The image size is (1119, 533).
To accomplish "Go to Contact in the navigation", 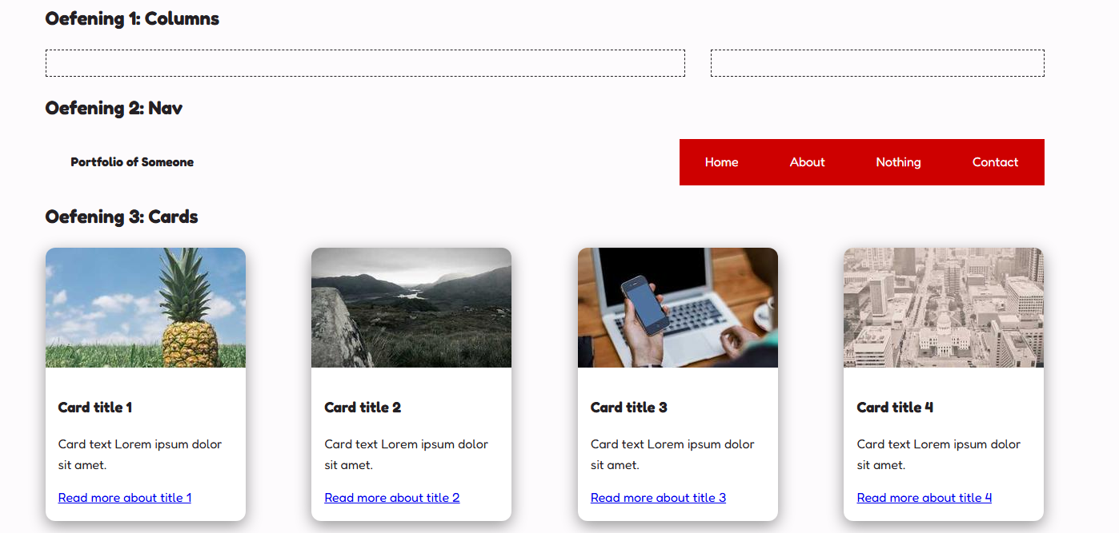I will tap(995, 162).
